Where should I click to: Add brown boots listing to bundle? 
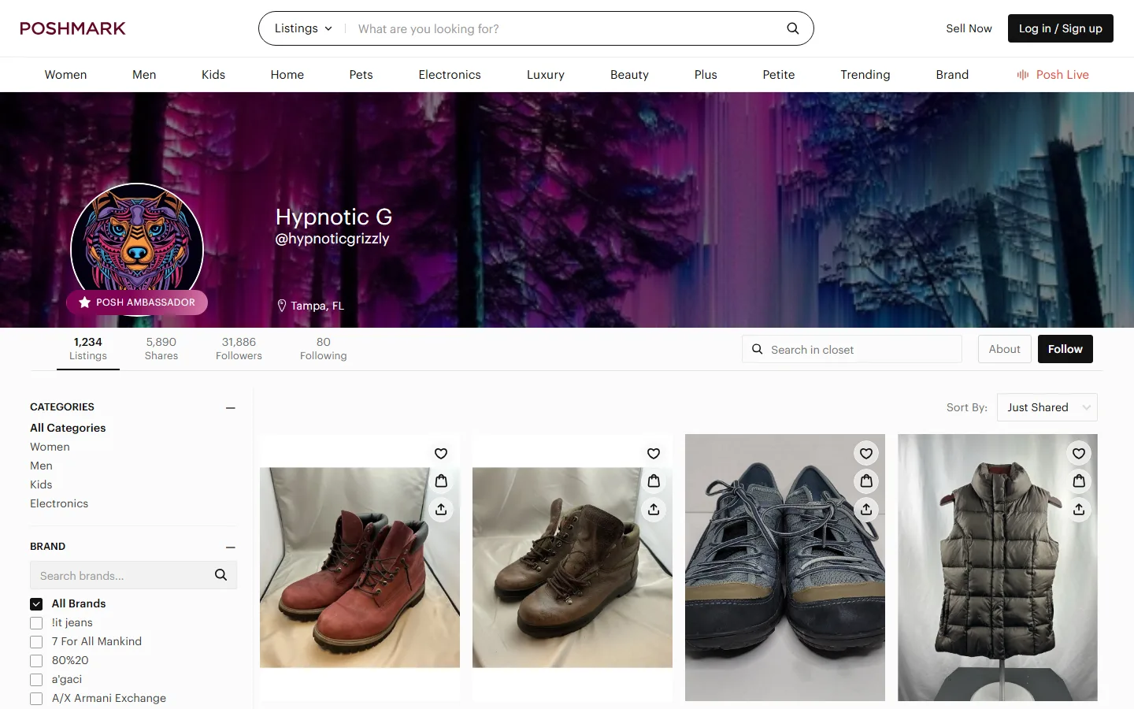tap(654, 481)
